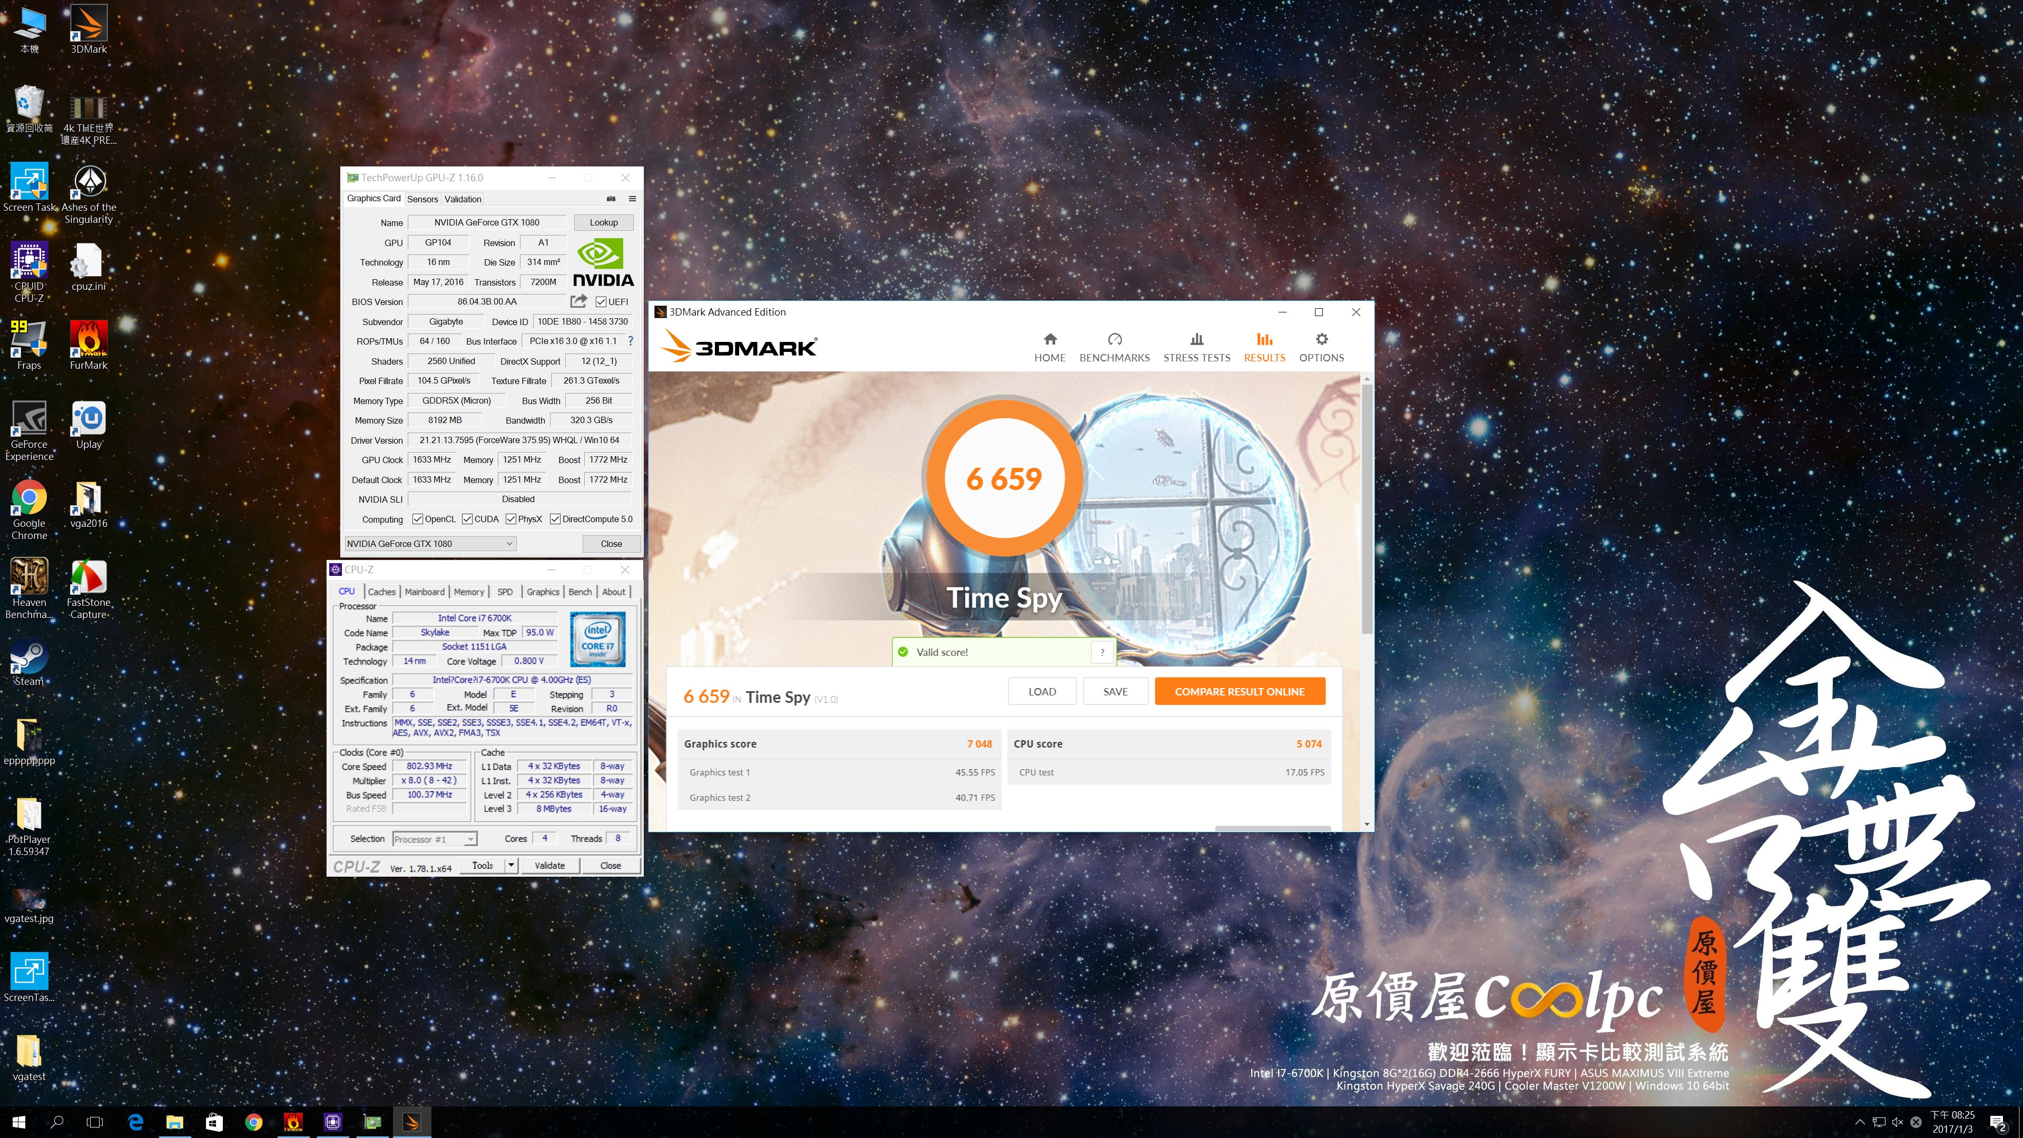Screen dimensions: 2023x1138
Task: Toggle the PhysX checkbox in GPU-Z
Action: 511,519
